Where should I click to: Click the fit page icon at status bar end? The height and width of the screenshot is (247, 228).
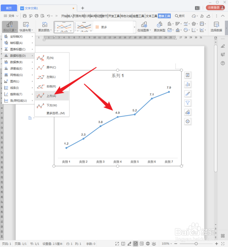click(x=223, y=244)
